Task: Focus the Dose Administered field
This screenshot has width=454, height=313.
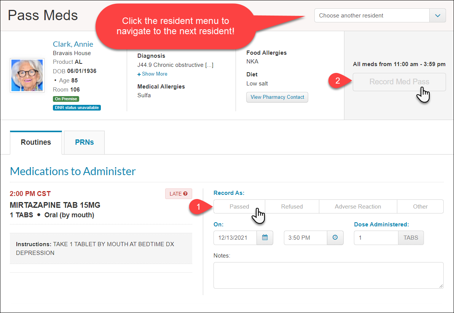Action: point(376,238)
